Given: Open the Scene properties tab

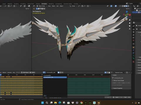Looking at the screenshot, I should (133, 38).
